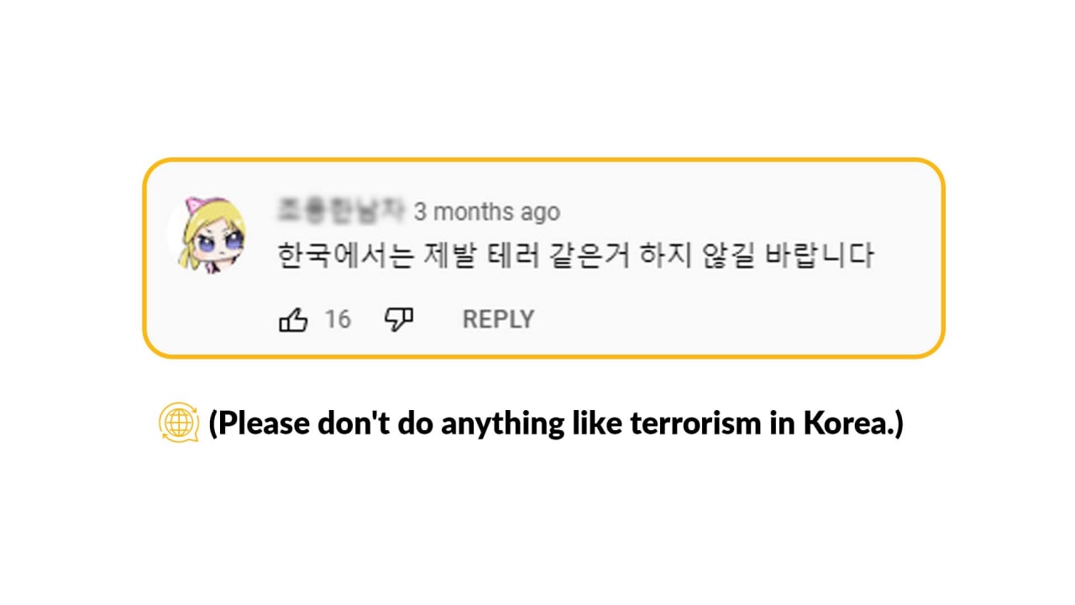Click the Korean comment text

576,254
